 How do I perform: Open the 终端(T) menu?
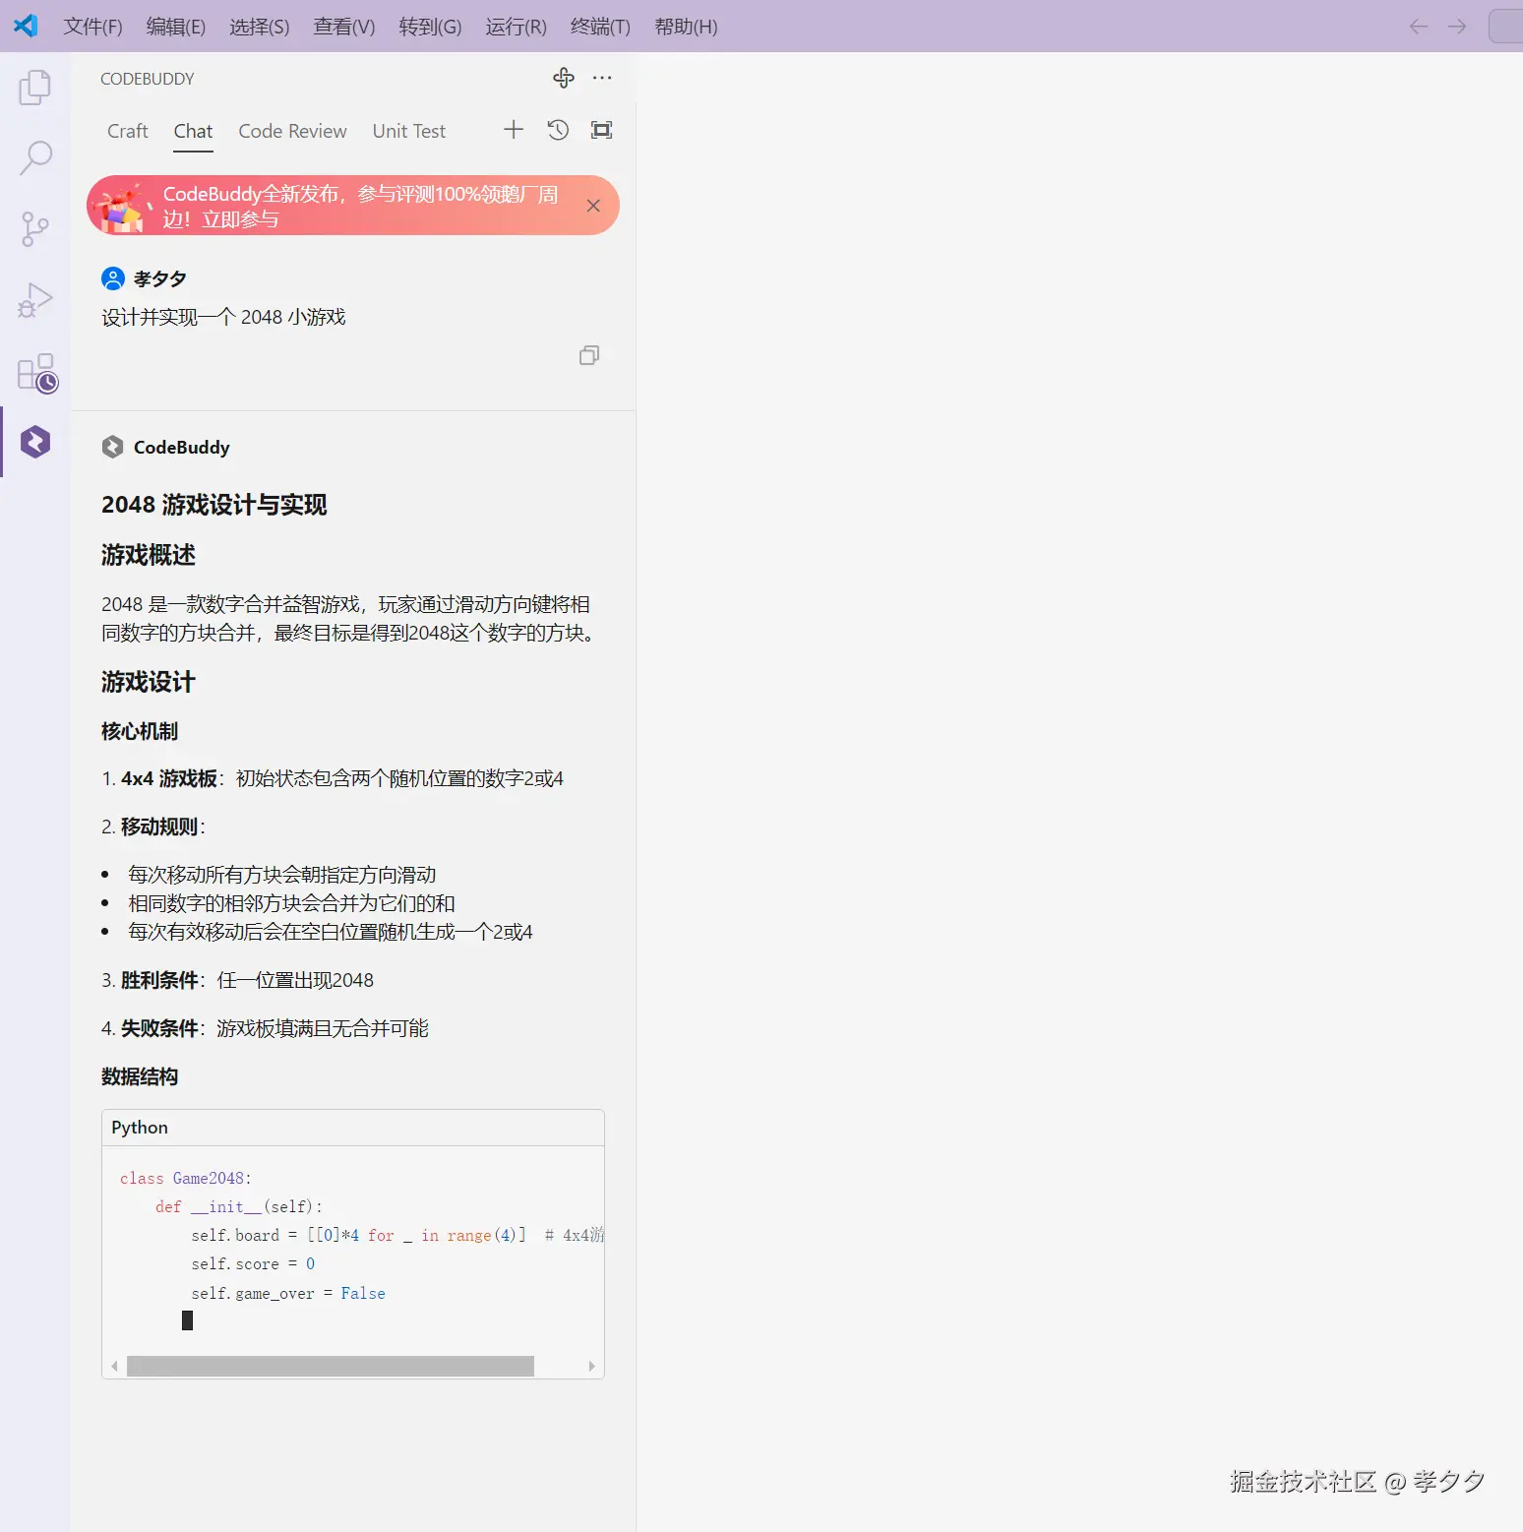coord(600,27)
